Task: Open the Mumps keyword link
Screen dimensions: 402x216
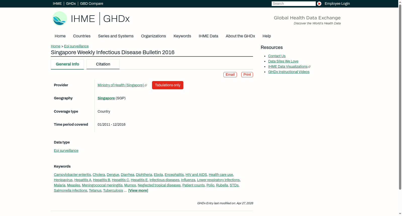Action: 130,185
